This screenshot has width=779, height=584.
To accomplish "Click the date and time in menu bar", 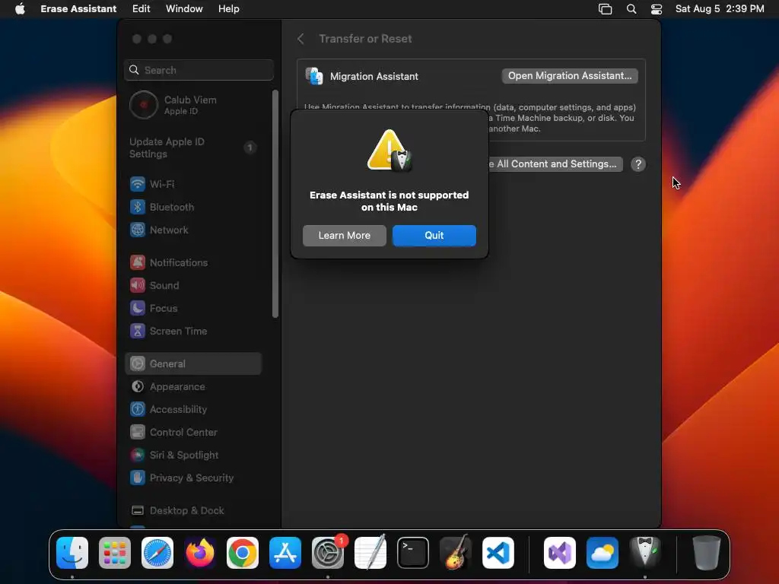I will pos(720,9).
